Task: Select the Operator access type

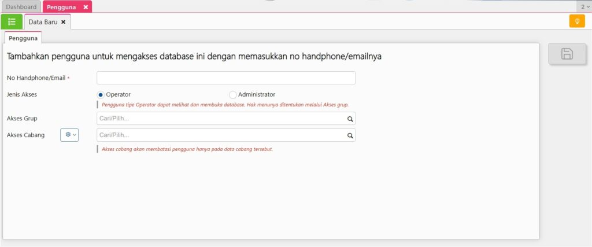Action: [x=101, y=95]
